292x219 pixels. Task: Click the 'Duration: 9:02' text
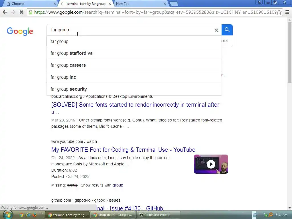click(64, 170)
